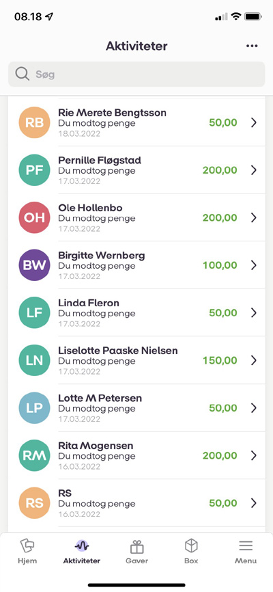Open Liselotte Paaske Nielsen payment entry
Image resolution: width=273 pixels, height=592 pixels.
[x=136, y=360]
